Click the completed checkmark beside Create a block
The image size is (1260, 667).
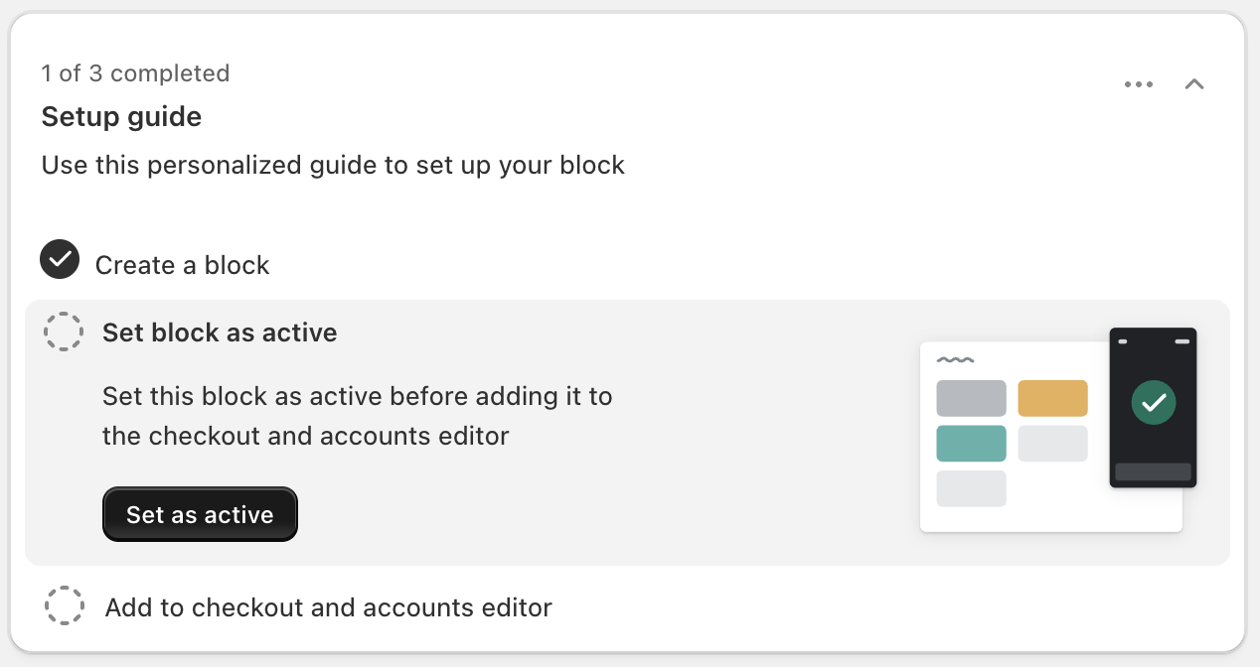pyautogui.click(x=60, y=259)
